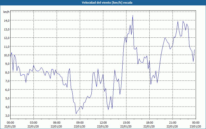Viewport: 206px width, 129px height.
Task: Click the 11,0 y-axis value
Action: (7, 46)
